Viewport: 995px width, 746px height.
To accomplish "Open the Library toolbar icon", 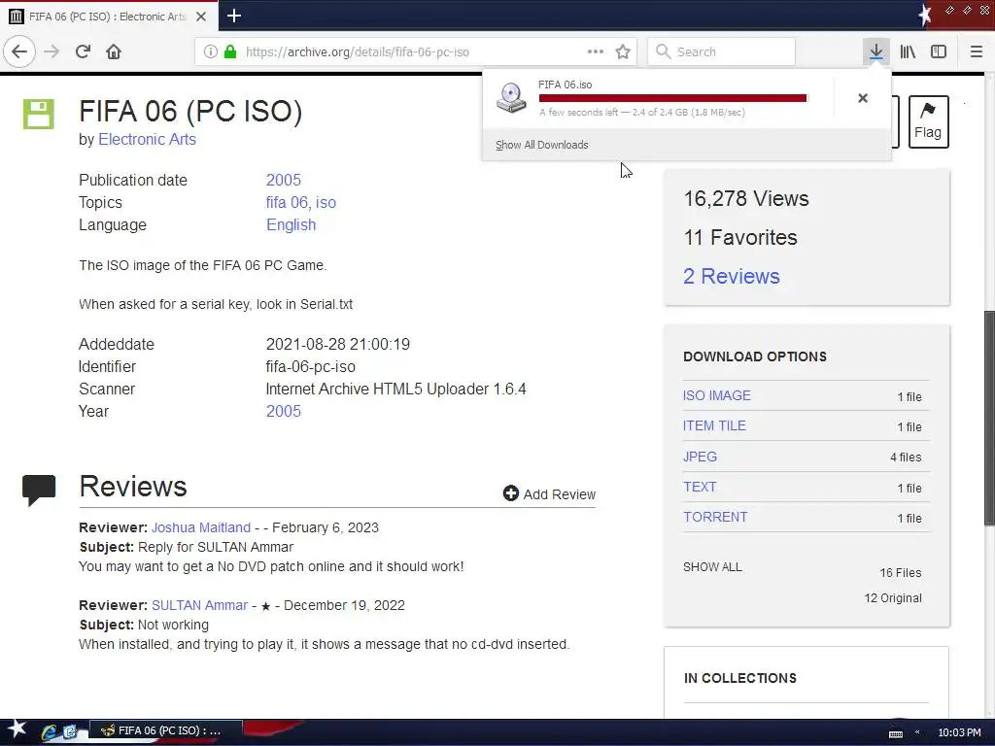I will click(908, 51).
